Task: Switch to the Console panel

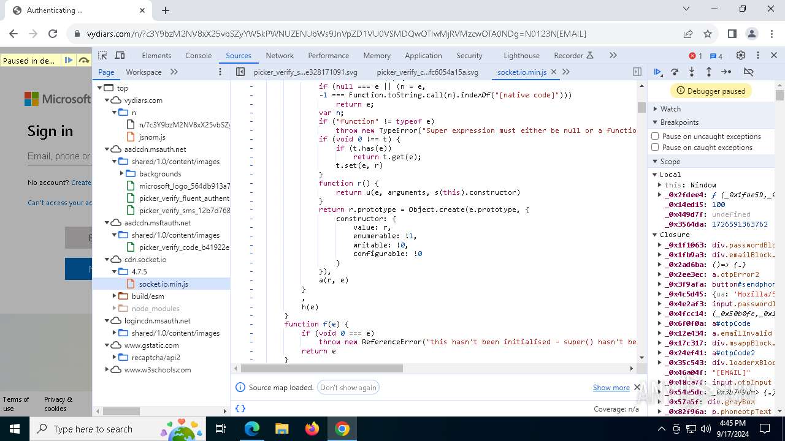Action: coord(199,55)
